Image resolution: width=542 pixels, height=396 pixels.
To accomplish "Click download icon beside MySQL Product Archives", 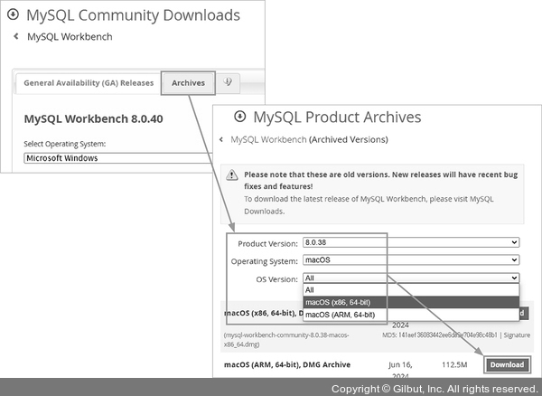I will (x=239, y=117).
